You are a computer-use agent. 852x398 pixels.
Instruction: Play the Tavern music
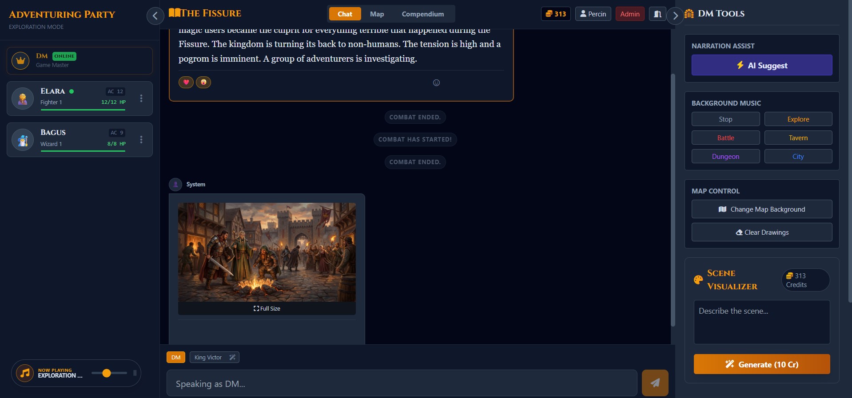[x=798, y=138]
